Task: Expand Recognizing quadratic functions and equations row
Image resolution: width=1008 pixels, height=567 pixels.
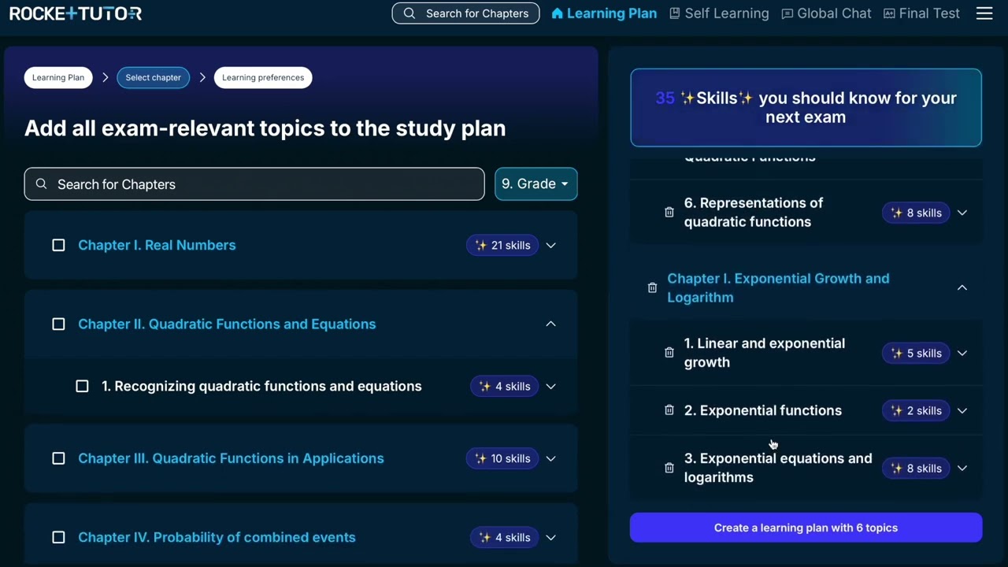Action: [x=551, y=387]
